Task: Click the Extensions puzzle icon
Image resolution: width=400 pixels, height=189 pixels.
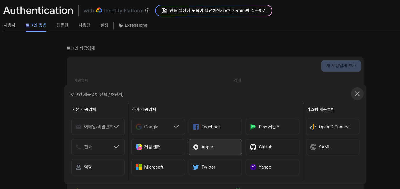Action: click(x=121, y=25)
